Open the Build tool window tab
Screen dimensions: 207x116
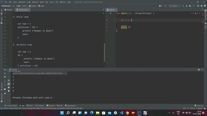tap(60, 106)
